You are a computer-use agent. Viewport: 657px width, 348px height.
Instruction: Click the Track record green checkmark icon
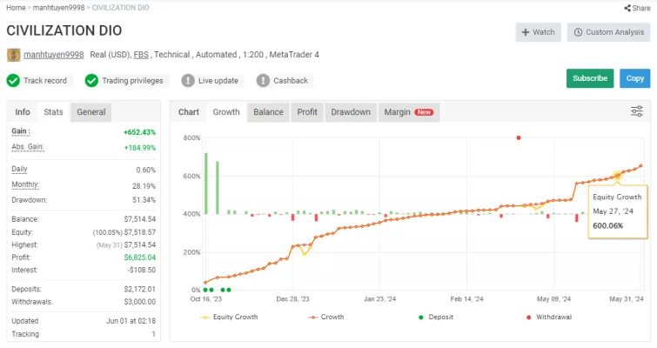pos(13,80)
